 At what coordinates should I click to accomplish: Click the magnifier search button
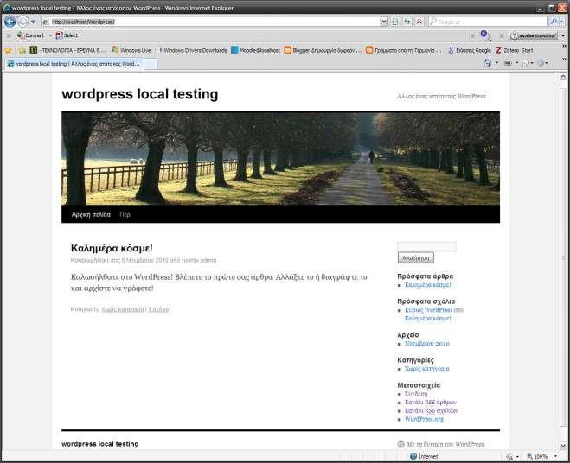554,22
